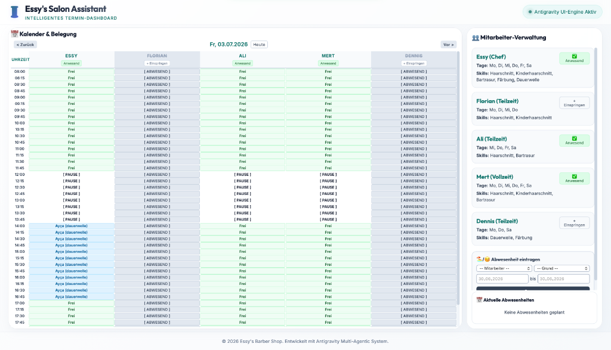Click the FLORIAN column header name
The image size is (611, 350).
[x=157, y=55]
